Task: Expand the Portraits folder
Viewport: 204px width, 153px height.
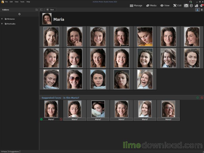Action: pyautogui.click(x=2, y=24)
